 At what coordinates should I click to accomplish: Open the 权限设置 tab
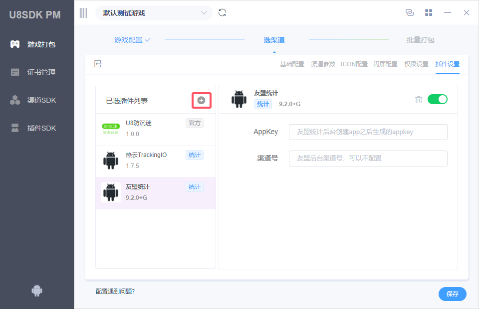pyautogui.click(x=416, y=64)
